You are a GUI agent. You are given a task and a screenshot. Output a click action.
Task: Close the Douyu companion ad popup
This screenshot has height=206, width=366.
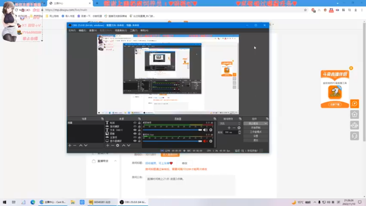tap(351, 68)
